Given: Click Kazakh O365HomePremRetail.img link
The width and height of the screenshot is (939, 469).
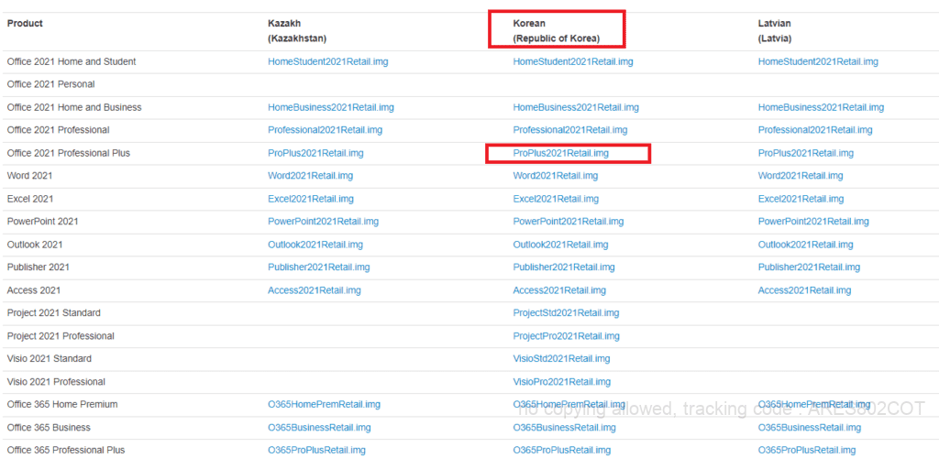Looking at the screenshot, I should [x=324, y=405].
